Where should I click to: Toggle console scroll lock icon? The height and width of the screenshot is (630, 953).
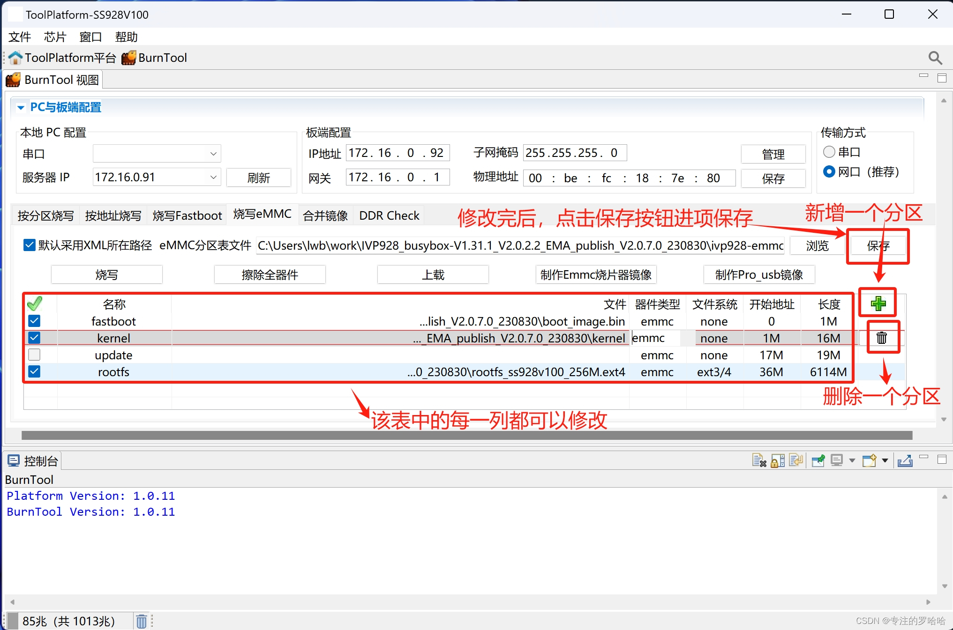click(x=778, y=460)
